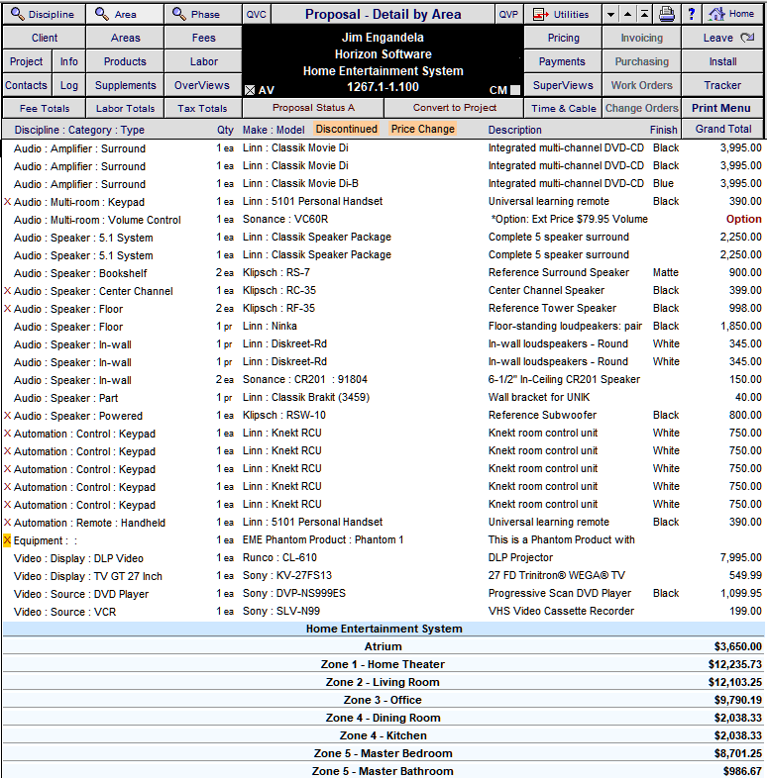Click the red X on Automation Remote Handheld row
Image resolution: width=767 pixels, height=778 pixels.
[x=8, y=523]
